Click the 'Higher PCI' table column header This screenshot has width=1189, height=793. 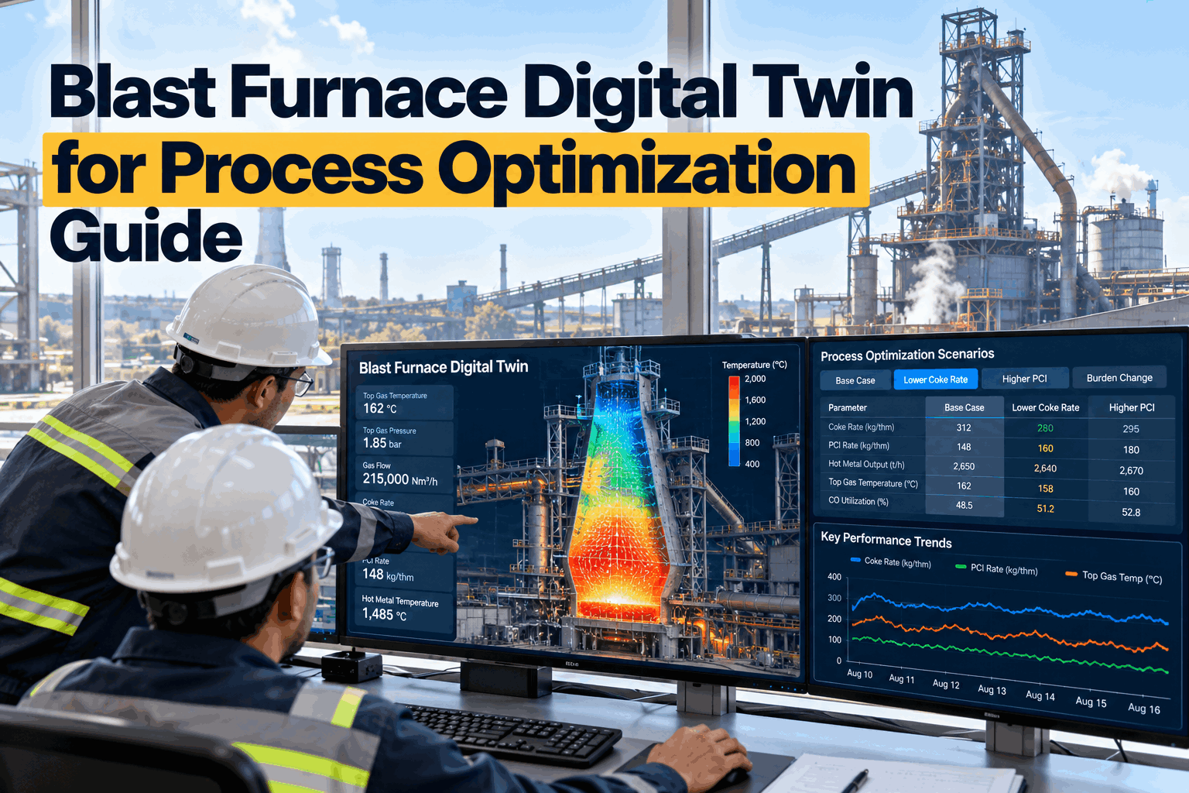point(1132,407)
